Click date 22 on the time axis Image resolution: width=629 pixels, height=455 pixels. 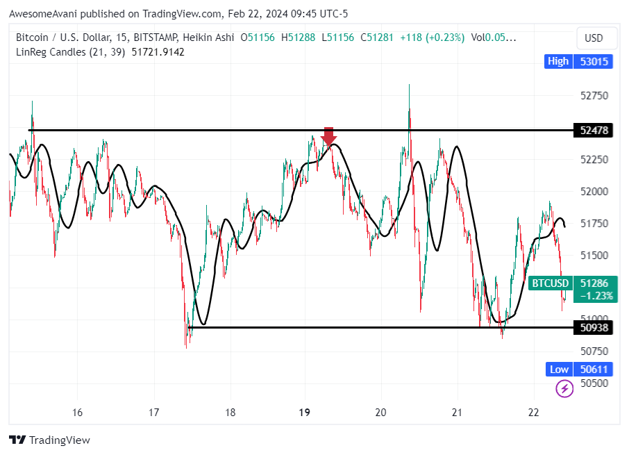(533, 413)
